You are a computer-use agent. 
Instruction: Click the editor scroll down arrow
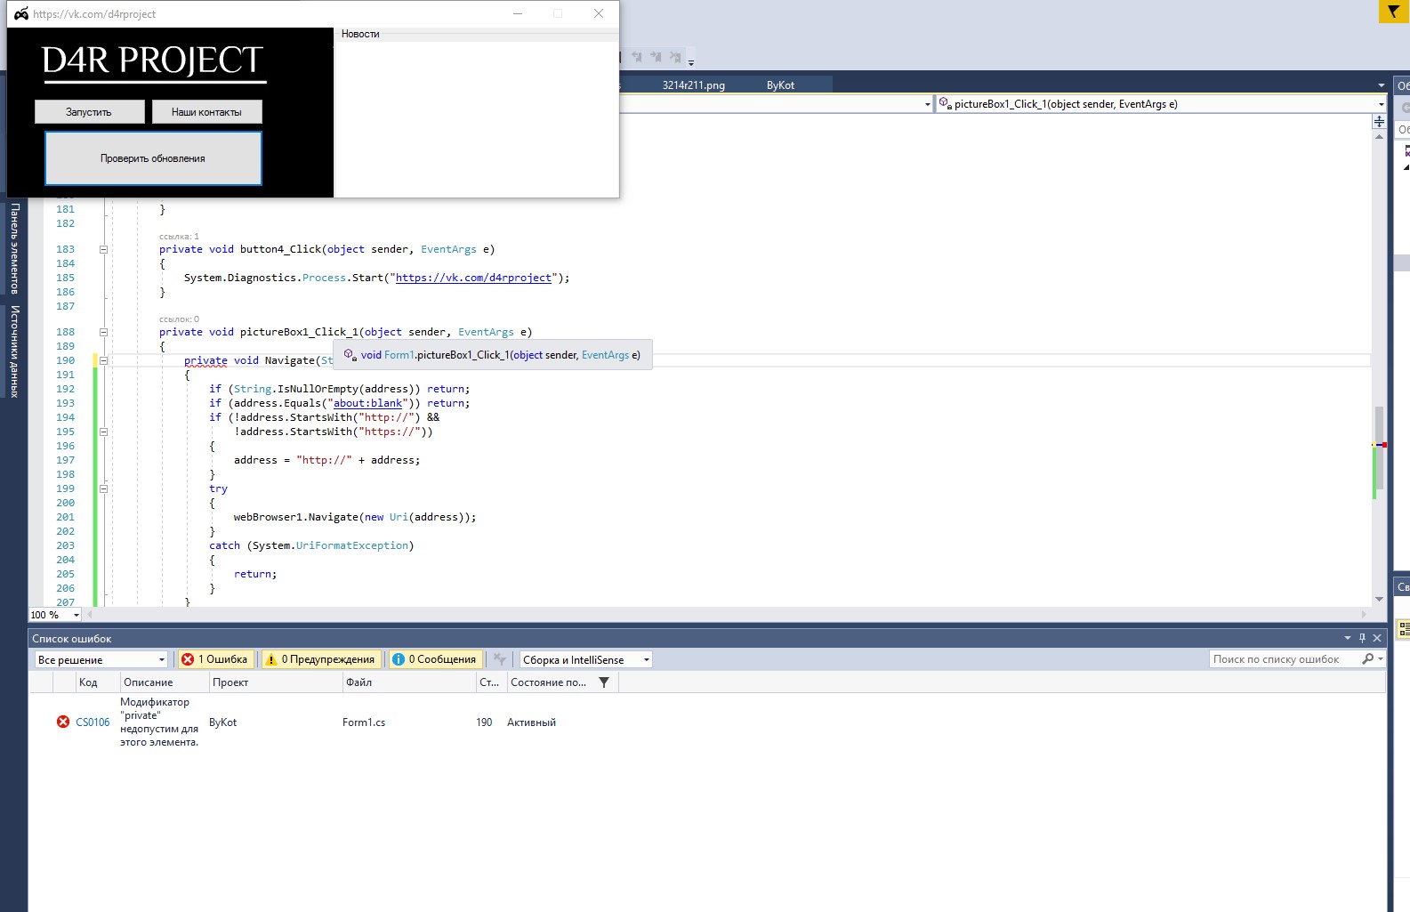click(x=1379, y=599)
